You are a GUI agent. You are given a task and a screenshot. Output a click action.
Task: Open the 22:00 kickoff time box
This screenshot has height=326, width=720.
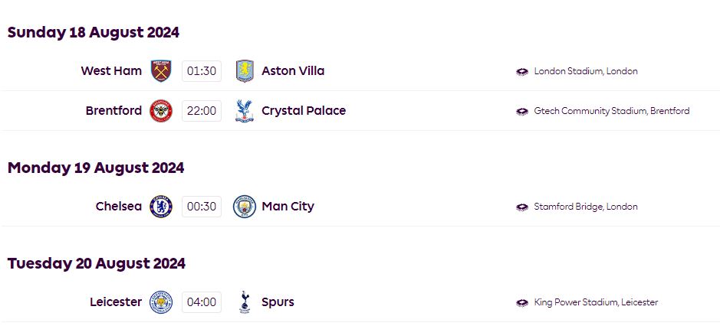pyautogui.click(x=202, y=111)
